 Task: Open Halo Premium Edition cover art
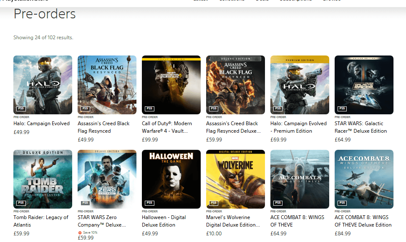coord(300,85)
